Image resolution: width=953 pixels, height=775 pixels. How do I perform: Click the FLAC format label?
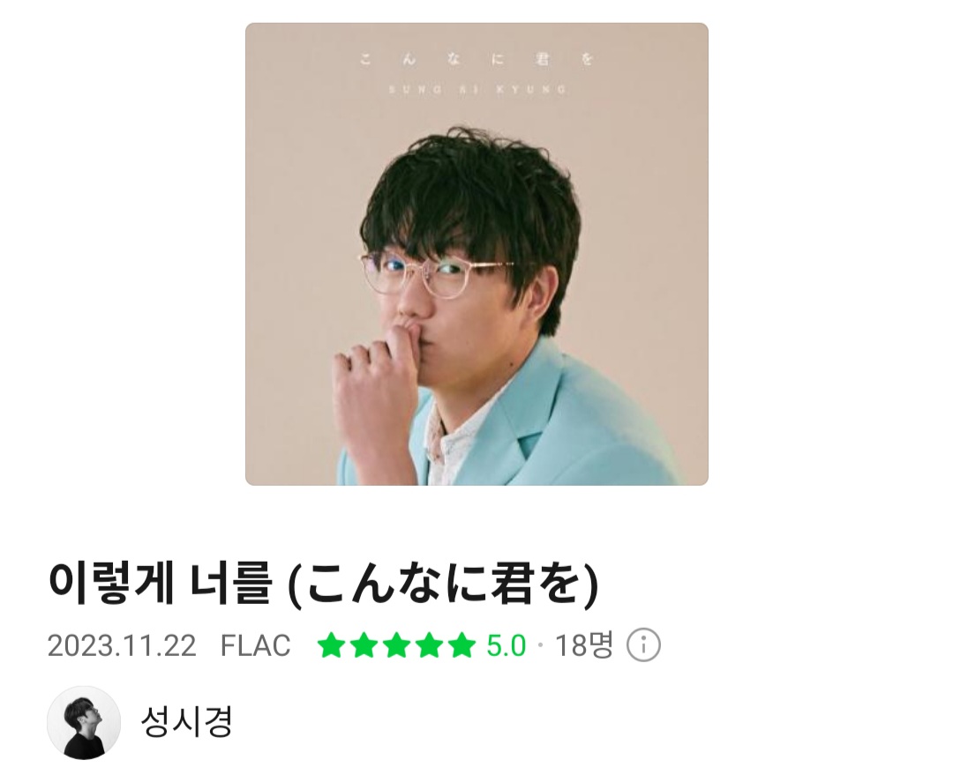pos(255,645)
